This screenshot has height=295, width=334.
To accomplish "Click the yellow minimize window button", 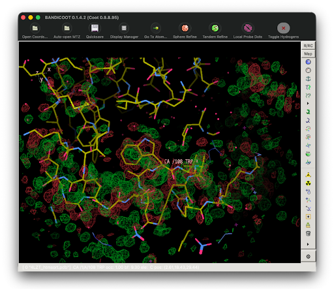I will (31, 18).
